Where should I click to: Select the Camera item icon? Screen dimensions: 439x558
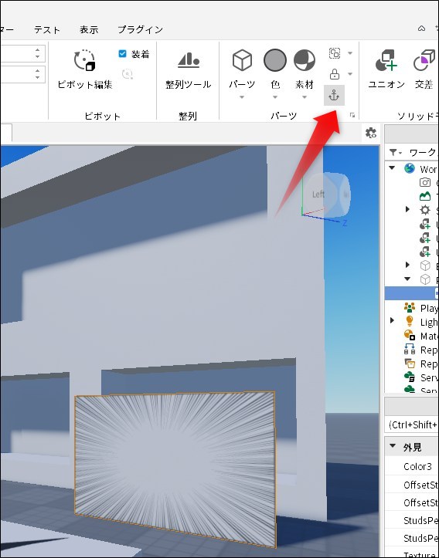pyautogui.click(x=425, y=182)
